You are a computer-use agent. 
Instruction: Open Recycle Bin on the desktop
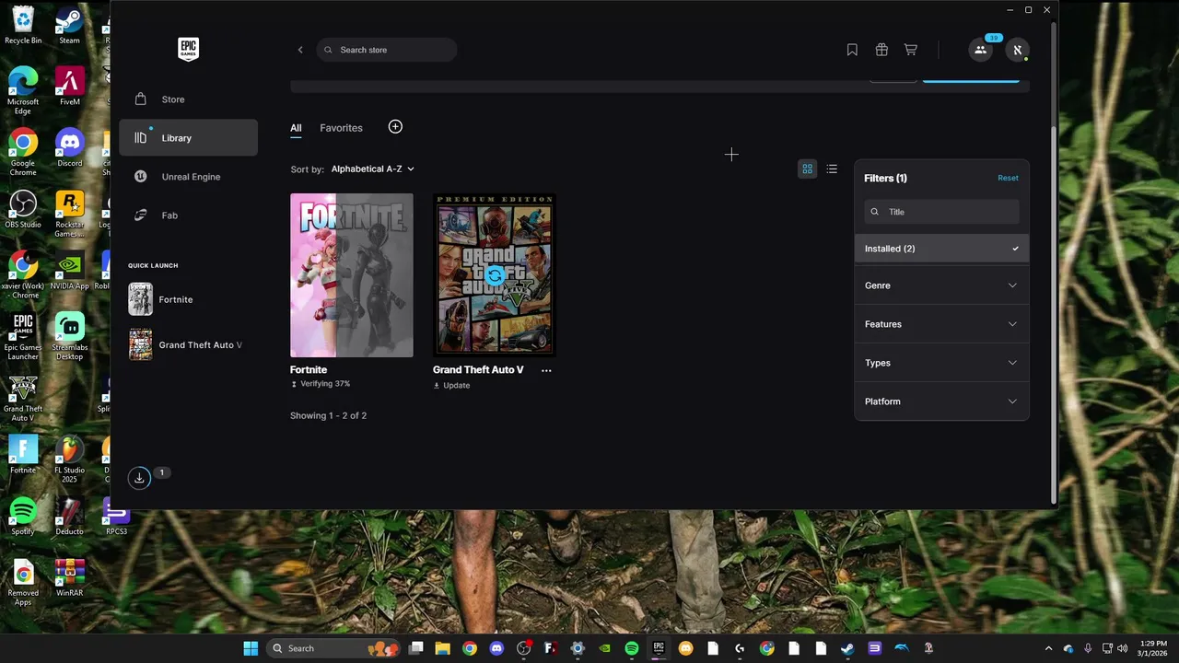pos(23,26)
